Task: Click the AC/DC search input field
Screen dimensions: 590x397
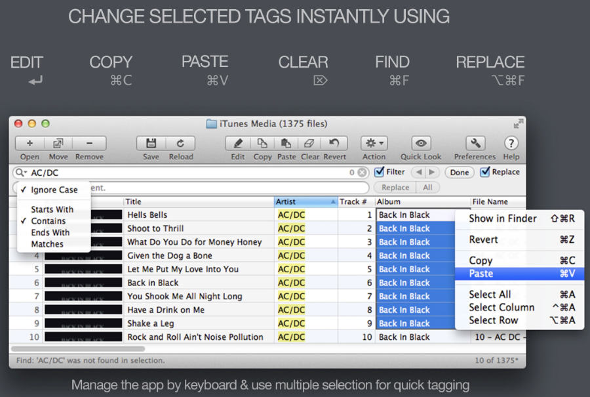Action: click(x=192, y=173)
